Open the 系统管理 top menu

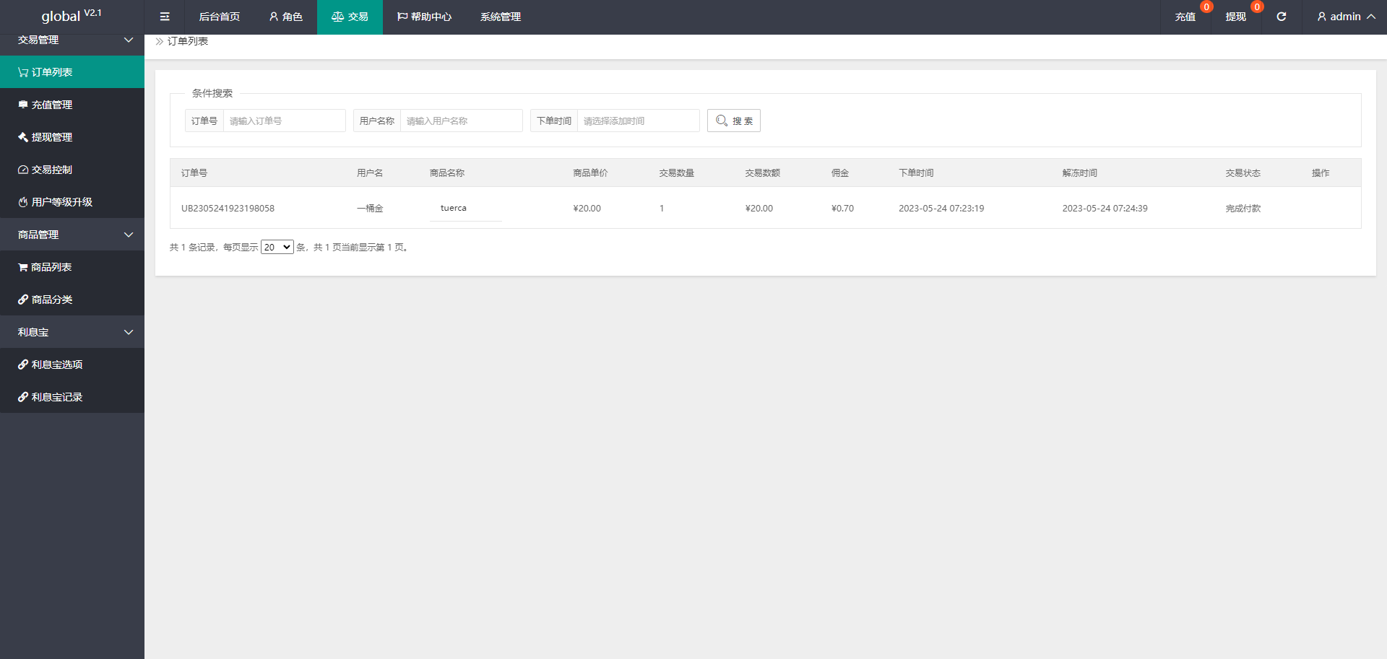tap(500, 17)
